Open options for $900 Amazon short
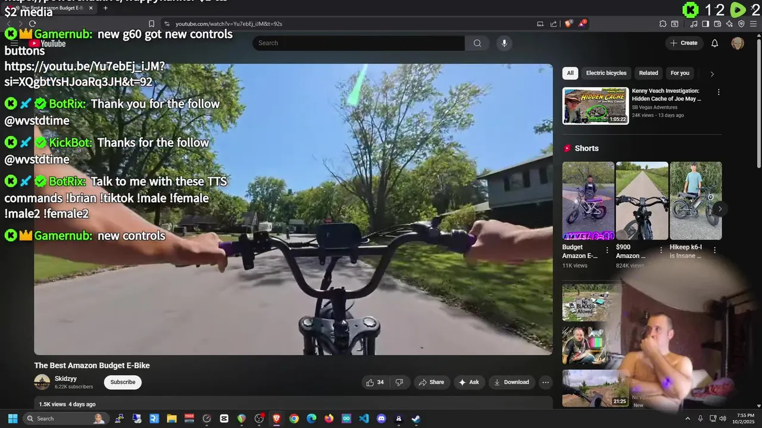762x428 pixels. [x=660, y=250]
